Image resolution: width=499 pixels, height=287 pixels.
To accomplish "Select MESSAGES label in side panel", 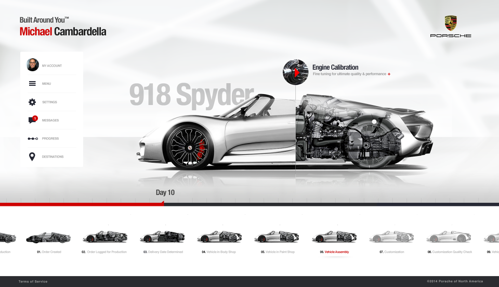I will 50,120.
